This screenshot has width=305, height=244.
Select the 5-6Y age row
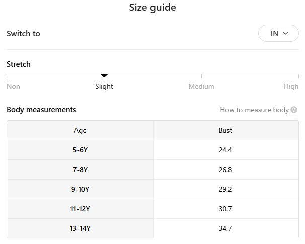[x=80, y=150]
